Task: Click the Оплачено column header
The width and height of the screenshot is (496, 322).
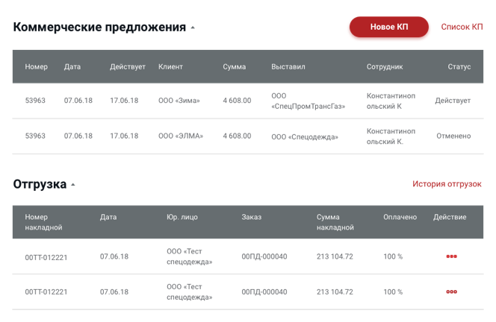Action: click(x=400, y=217)
